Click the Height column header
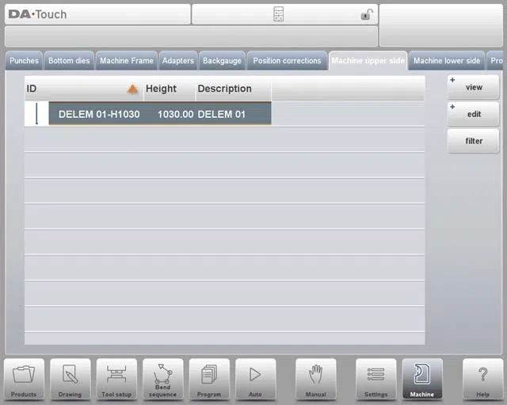Image resolution: width=507 pixels, height=405 pixels. 169,89
